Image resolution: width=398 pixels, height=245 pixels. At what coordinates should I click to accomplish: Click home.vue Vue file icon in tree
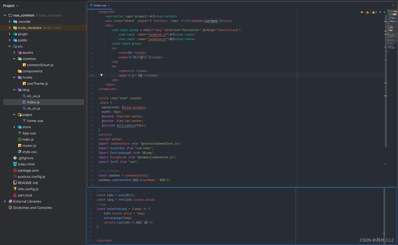(24, 121)
